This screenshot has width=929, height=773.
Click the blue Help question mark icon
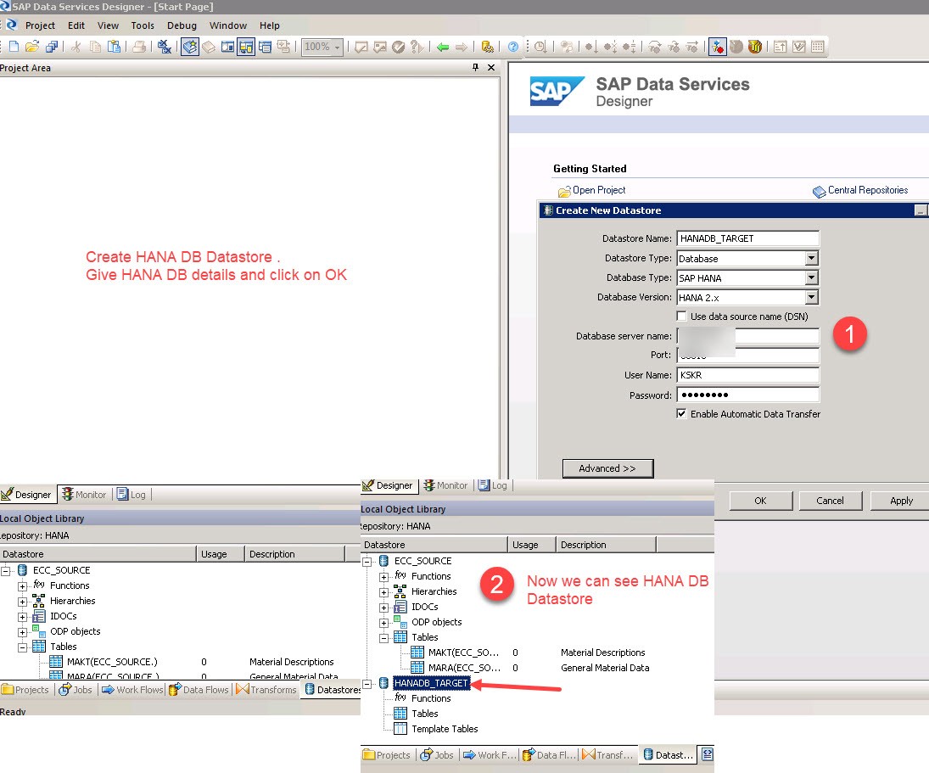click(513, 47)
